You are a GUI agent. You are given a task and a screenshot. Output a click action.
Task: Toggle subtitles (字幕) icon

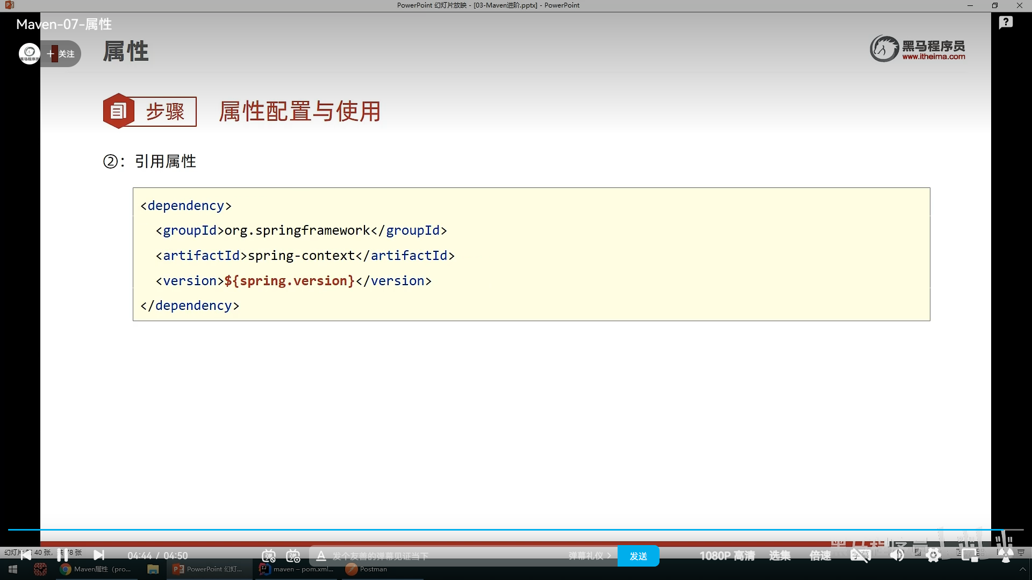pyautogui.click(x=860, y=556)
